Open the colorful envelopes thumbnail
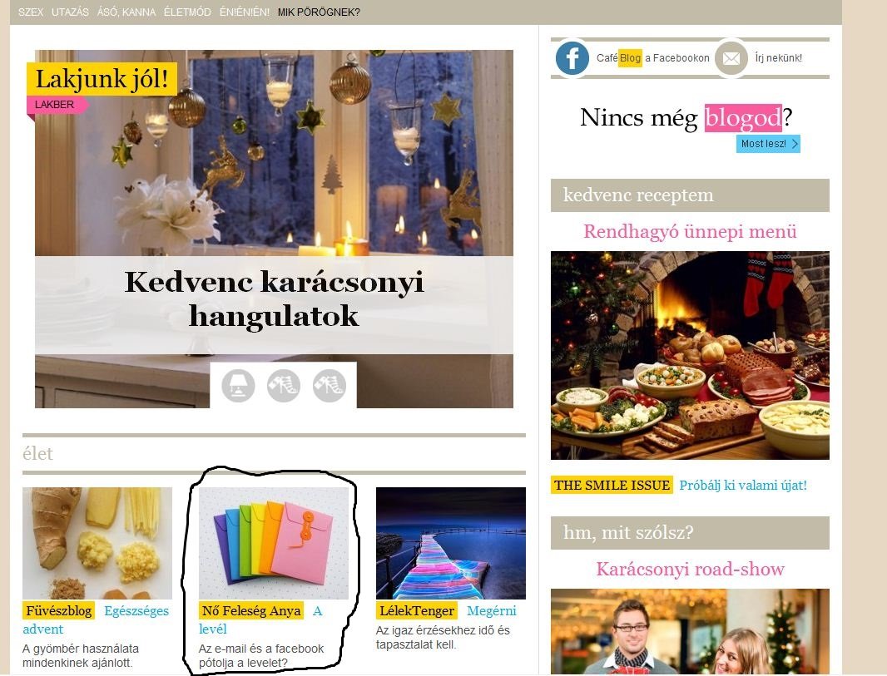This screenshot has height=676, width=887. (x=274, y=543)
